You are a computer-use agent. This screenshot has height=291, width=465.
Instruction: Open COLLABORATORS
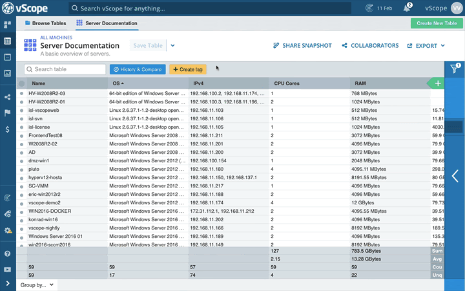(370, 45)
